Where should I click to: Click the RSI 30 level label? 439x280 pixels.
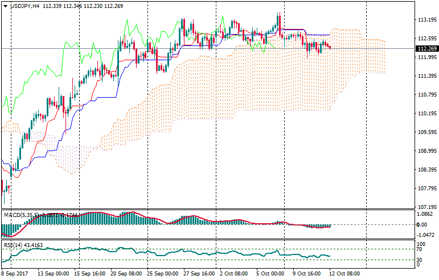(418, 260)
